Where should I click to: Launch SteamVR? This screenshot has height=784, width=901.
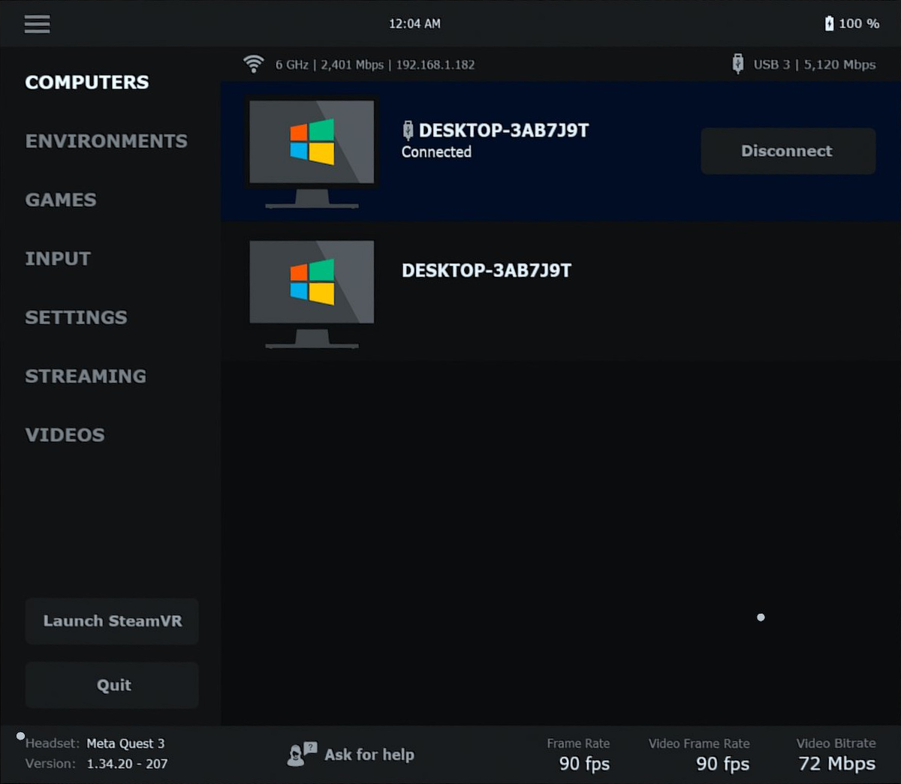(x=112, y=621)
